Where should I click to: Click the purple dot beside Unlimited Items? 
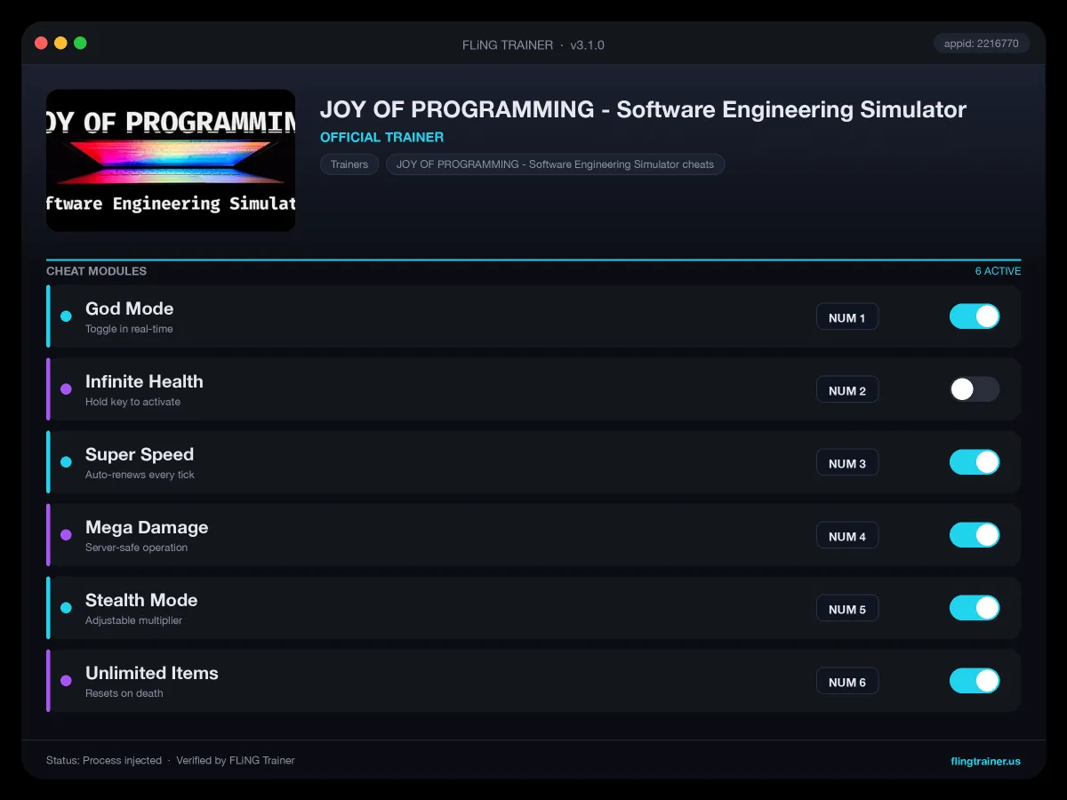point(66,681)
